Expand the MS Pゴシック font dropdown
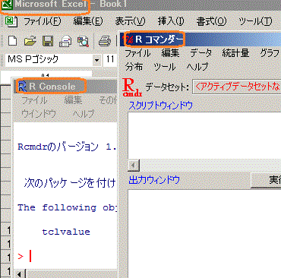This screenshot has width=281, height=278. coord(96,60)
